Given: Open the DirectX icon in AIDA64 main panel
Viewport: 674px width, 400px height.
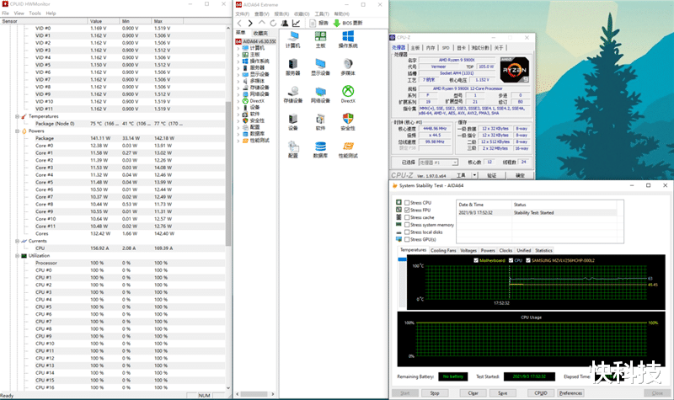Looking at the screenshot, I should point(347,91).
